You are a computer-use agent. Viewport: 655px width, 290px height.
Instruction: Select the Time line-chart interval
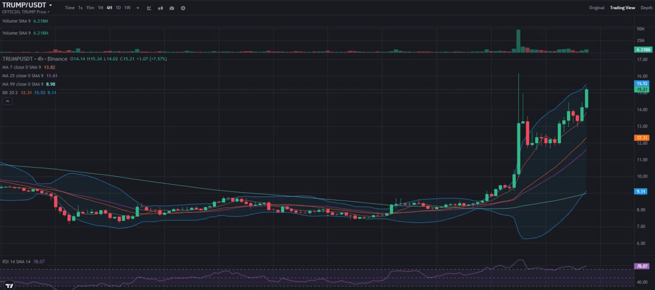(x=70, y=8)
